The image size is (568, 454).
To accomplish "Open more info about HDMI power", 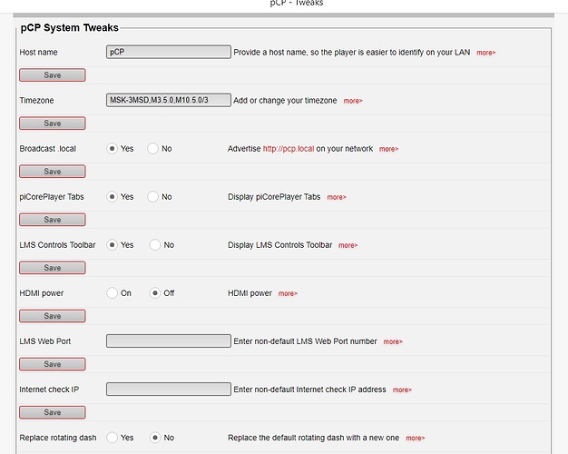I will pos(288,293).
